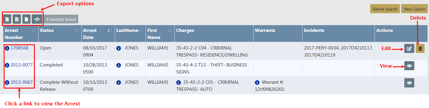The width and height of the screenshot is (429, 108).
Task: Edit arrest 1708568 using pencil icon
Action: [409, 49]
